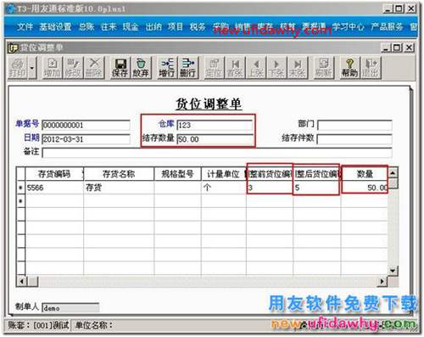Select the 存货 name cell

click(x=119, y=188)
